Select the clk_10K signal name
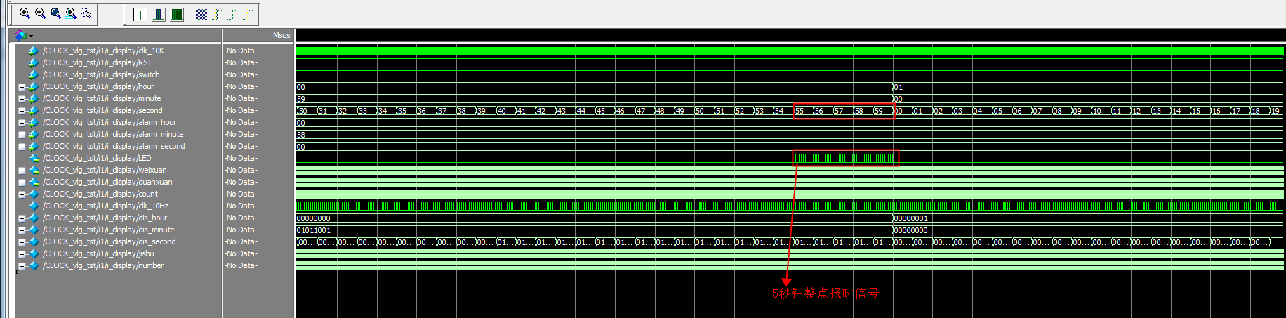This screenshot has width=1286, height=318. pyautogui.click(x=103, y=51)
